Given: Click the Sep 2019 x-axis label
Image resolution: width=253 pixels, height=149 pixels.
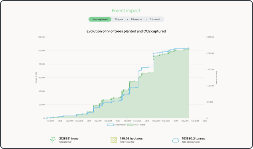Looking at the screenshot, I should pyautogui.click(x=50, y=121).
